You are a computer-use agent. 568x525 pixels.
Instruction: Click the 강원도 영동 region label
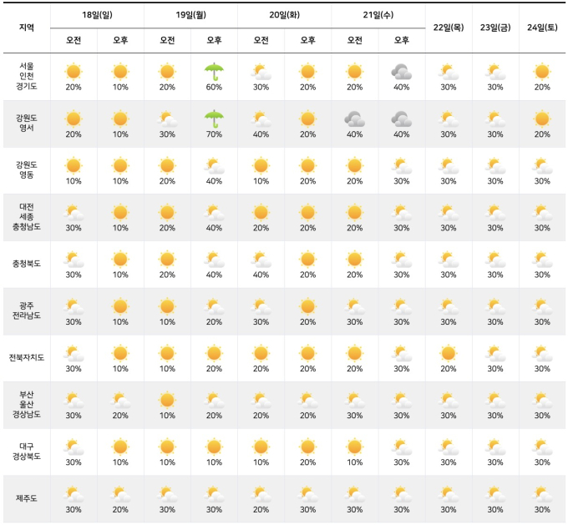point(27,169)
